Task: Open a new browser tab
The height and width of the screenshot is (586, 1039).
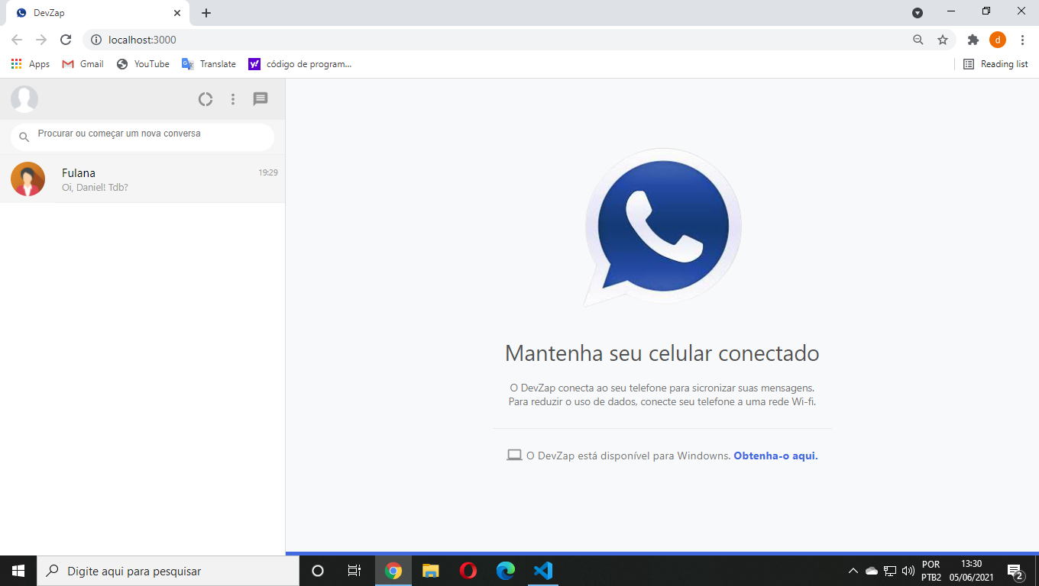Action: [x=206, y=13]
